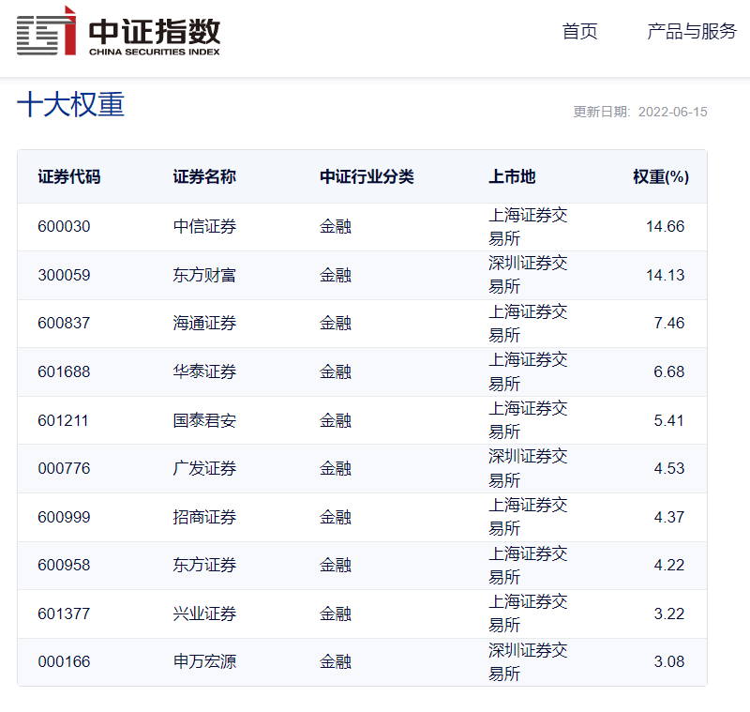The image size is (750, 712).
Task: Select stock name 广发证券
Action: click(204, 468)
